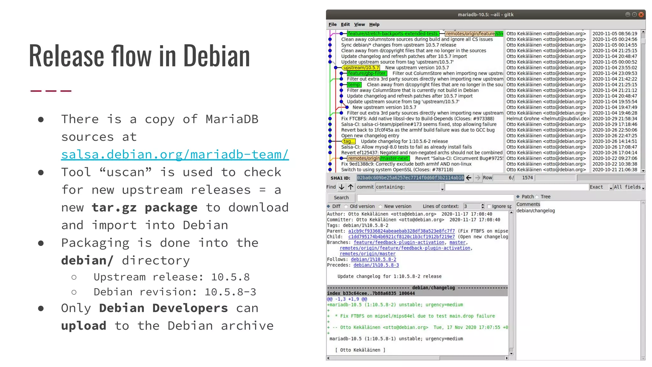Click the commit list scrollbar up arrow
Image resolution: width=652 pixels, height=367 pixels.
[643, 32]
